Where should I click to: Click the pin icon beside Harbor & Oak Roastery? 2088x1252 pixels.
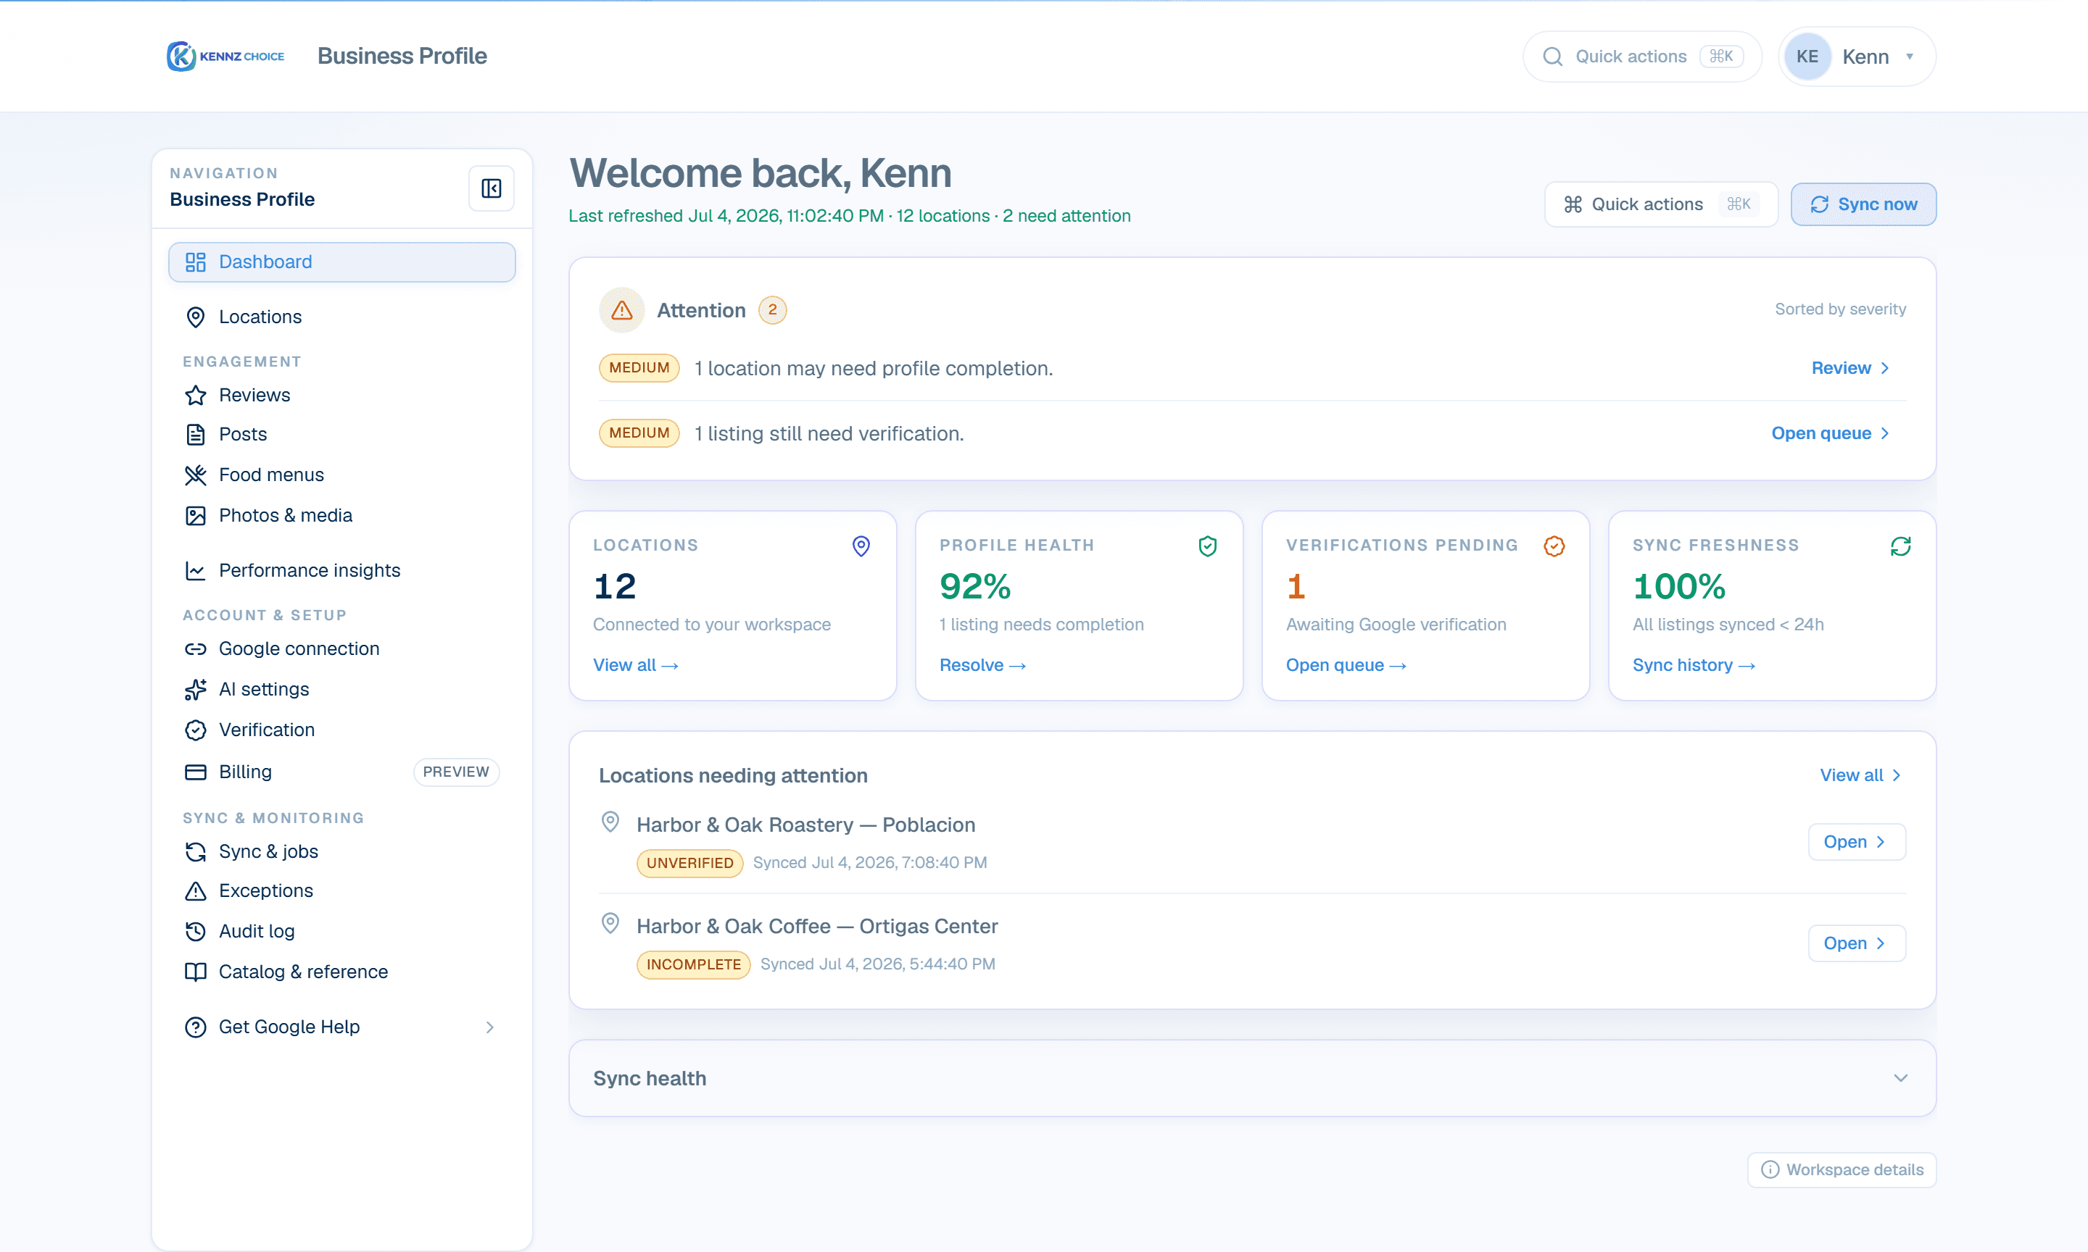(610, 822)
